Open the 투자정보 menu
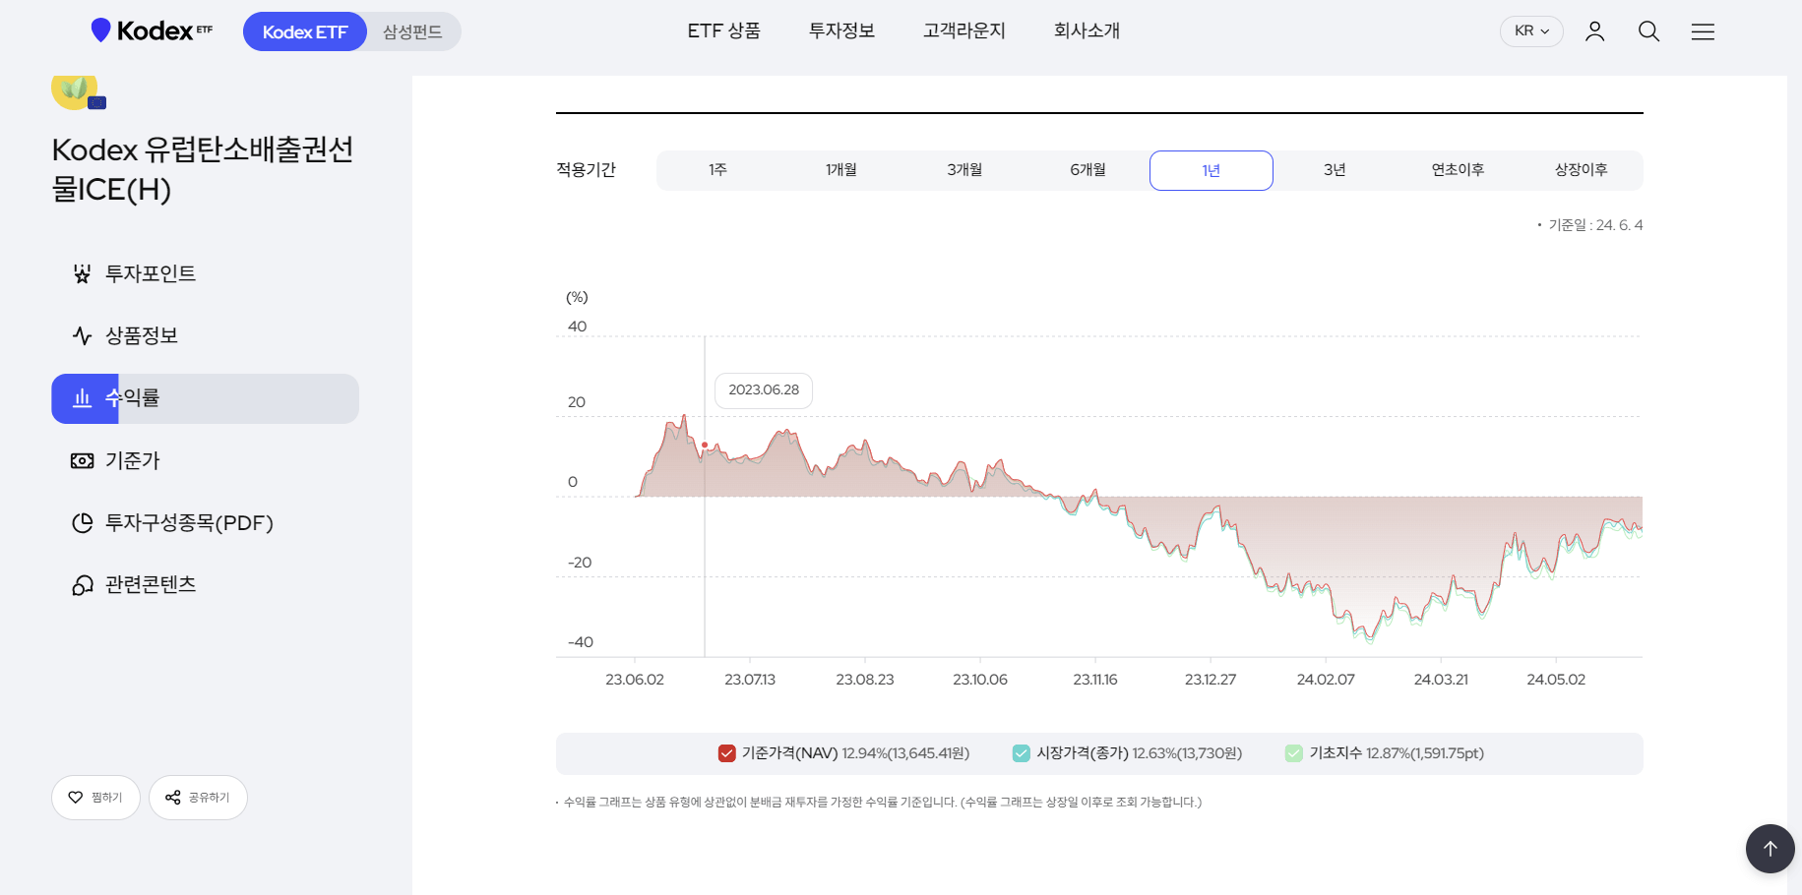The image size is (1802, 895). [841, 30]
